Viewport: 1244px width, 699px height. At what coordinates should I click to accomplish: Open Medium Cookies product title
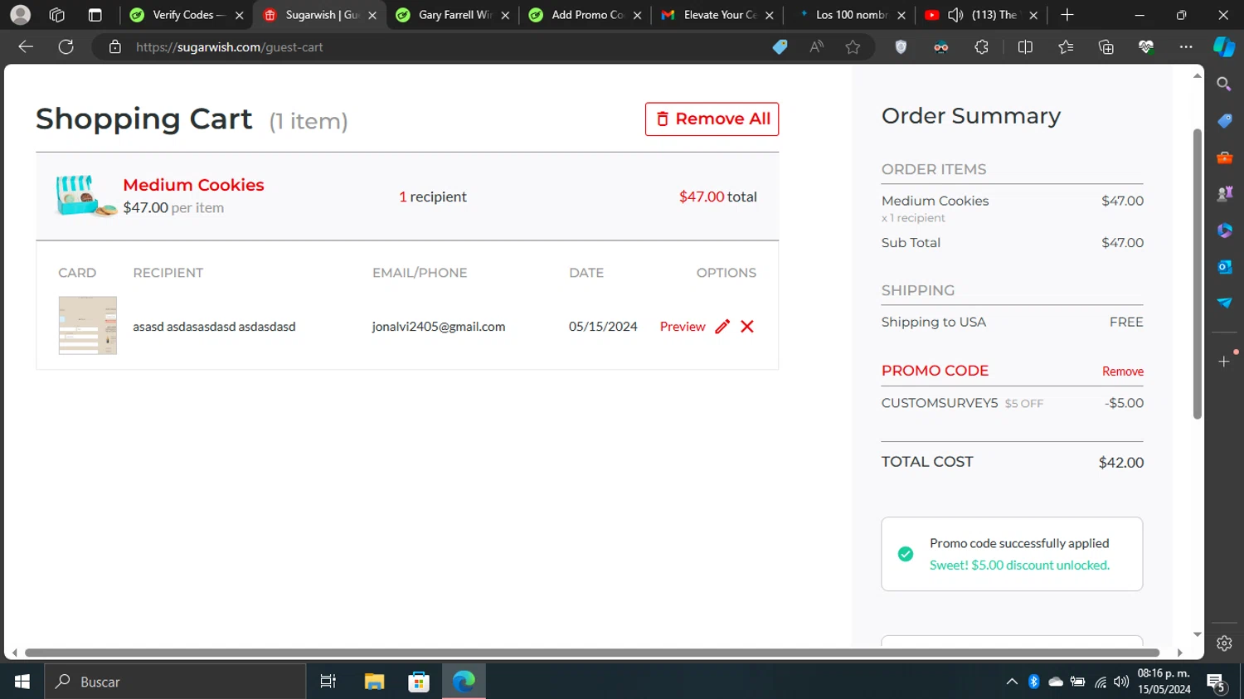(193, 185)
